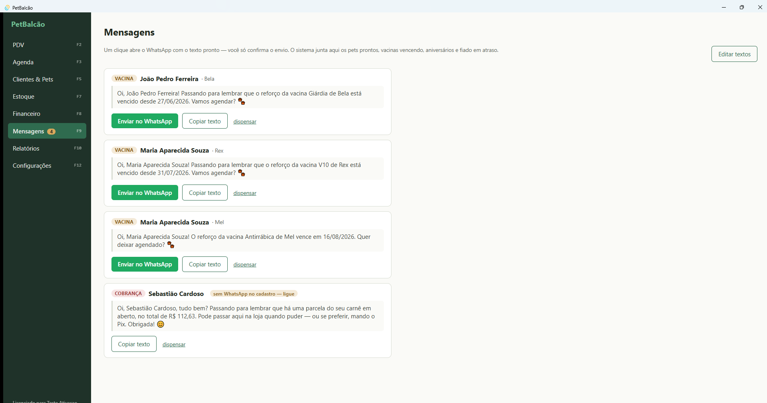Copy Sebastião Cardoso's cobrança text
The height and width of the screenshot is (403, 767).
pos(134,344)
